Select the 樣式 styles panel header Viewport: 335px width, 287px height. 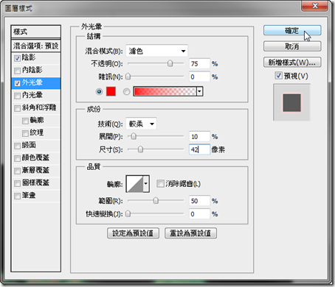[36, 32]
